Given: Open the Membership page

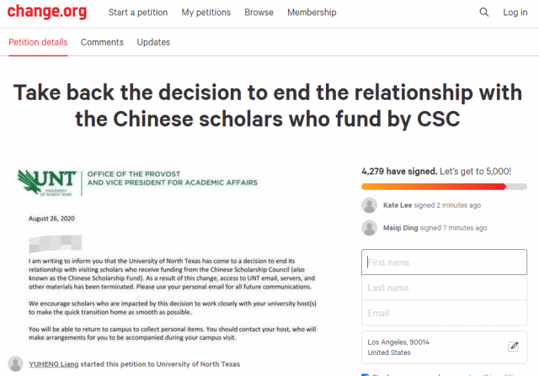Looking at the screenshot, I should pyautogui.click(x=312, y=13).
